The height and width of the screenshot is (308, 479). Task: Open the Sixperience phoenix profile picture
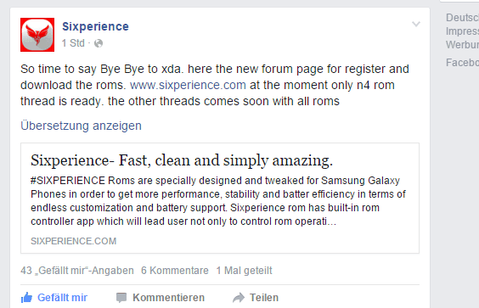point(37,35)
